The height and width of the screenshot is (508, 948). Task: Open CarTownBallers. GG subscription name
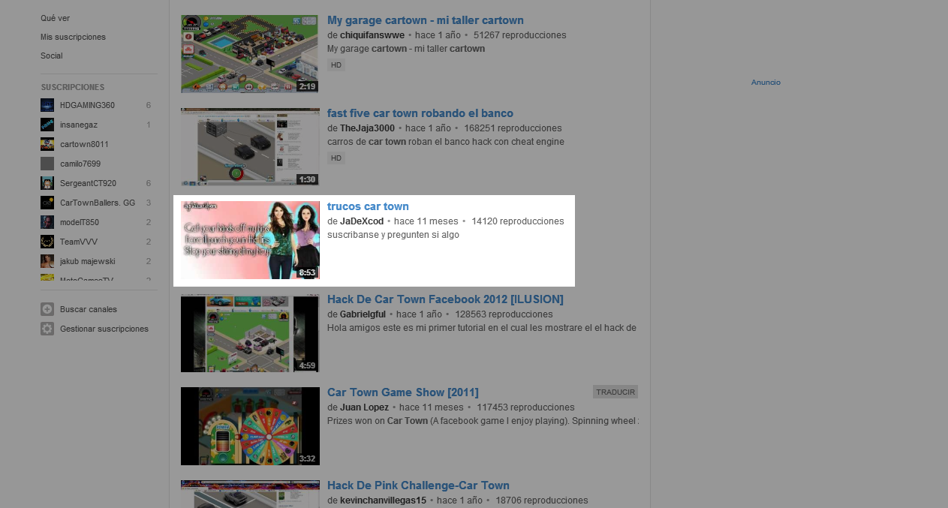pyautogui.click(x=98, y=203)
